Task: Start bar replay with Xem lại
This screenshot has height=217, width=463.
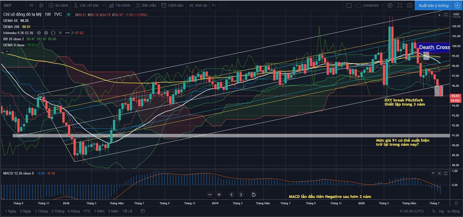Action: click(x=198, y=5)
